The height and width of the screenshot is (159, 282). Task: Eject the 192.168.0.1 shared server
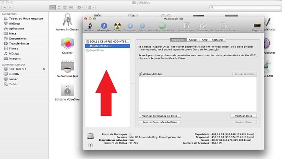click(44, 69)
